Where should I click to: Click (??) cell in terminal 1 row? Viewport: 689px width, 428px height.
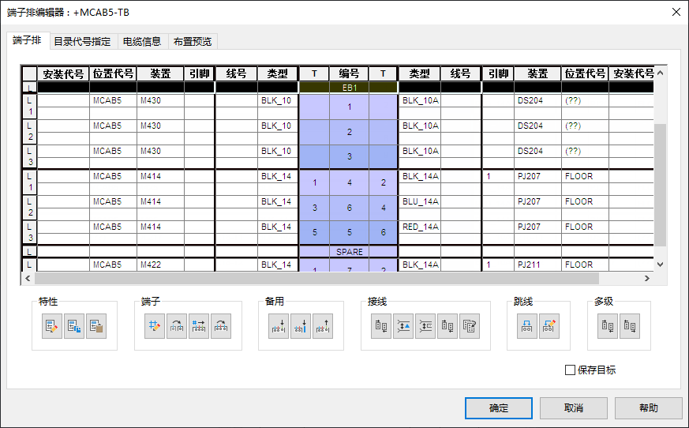pyautogui.click(x=585, y=100)
